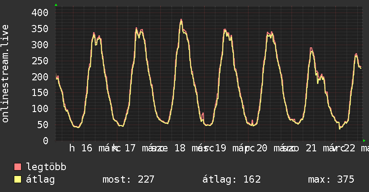369x192 pixels.
Task: Click the 'max: 375' statistic text
Action: (x=331, y=179)
